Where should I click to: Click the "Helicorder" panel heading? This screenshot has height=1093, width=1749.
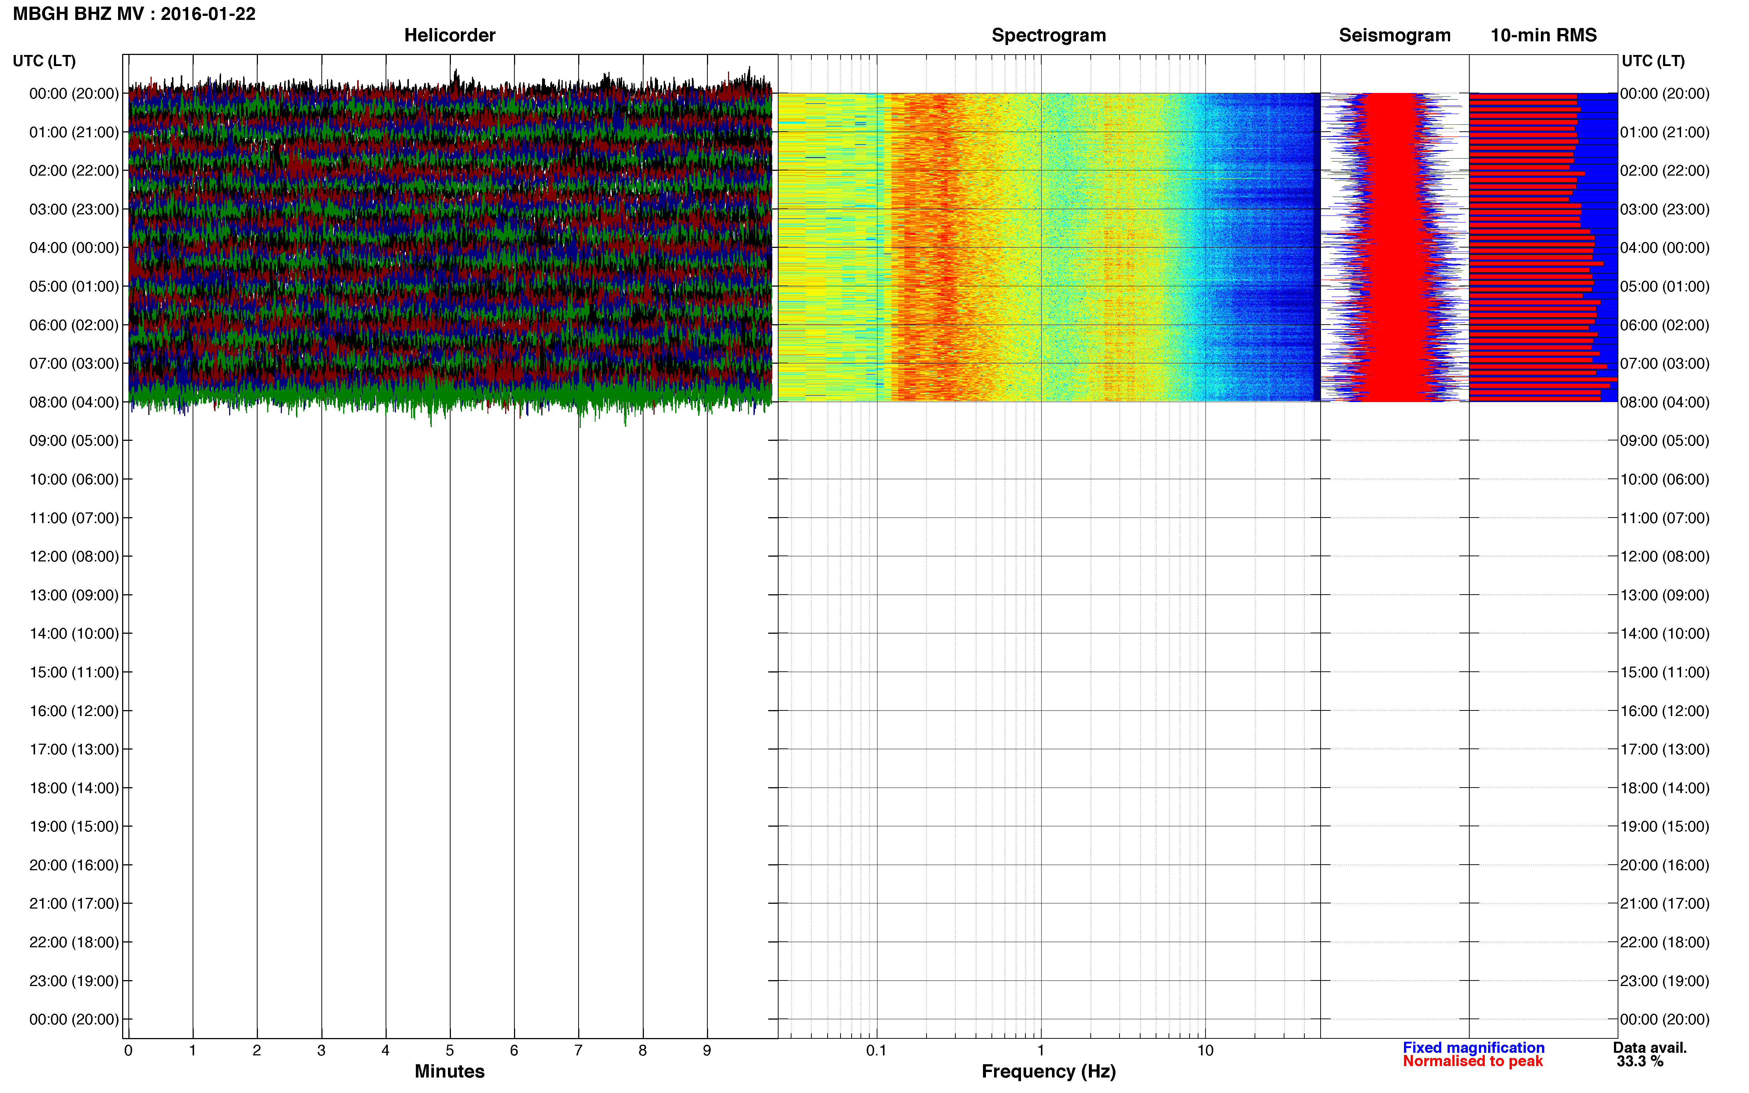[450, 35]
